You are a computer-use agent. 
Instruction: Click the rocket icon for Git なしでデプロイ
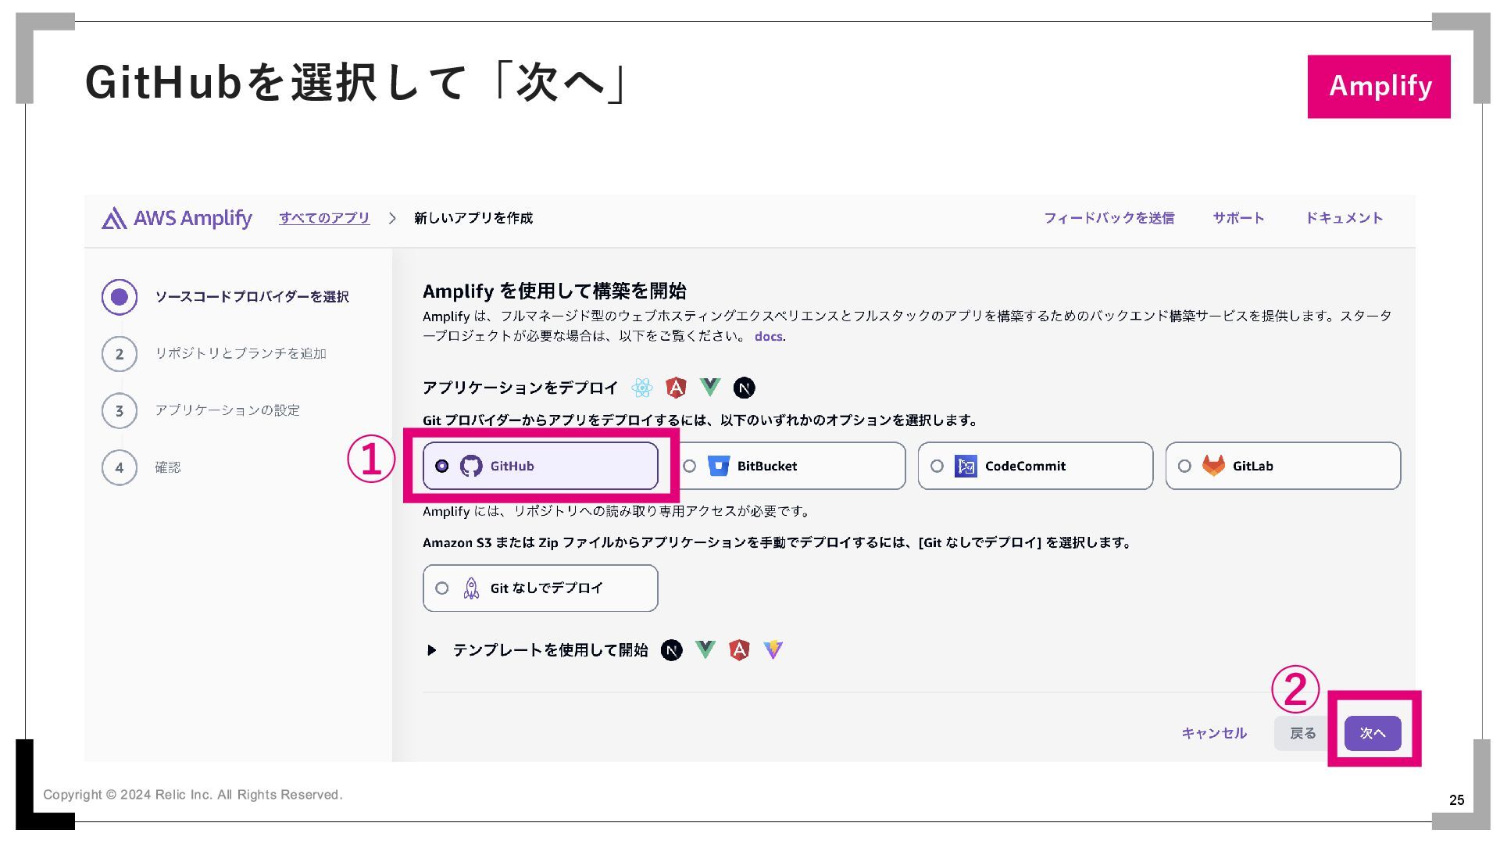471,588
